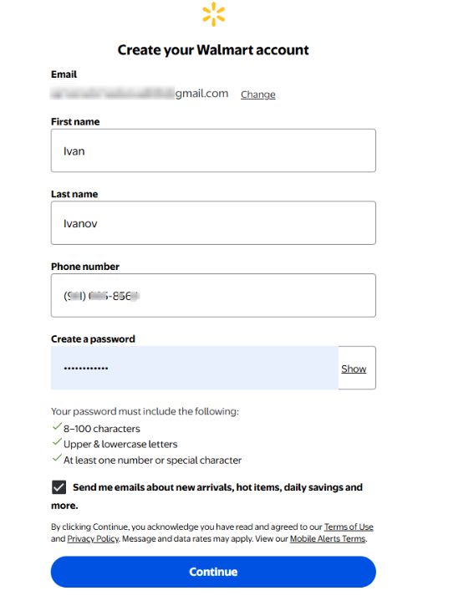Click into the Create a password field
474x611 pixels.
(x=195, y=368)
